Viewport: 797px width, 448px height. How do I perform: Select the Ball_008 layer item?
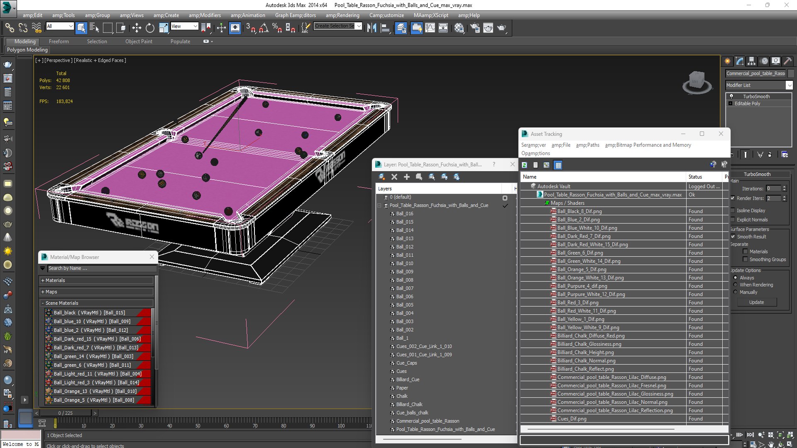coord(405,280)
